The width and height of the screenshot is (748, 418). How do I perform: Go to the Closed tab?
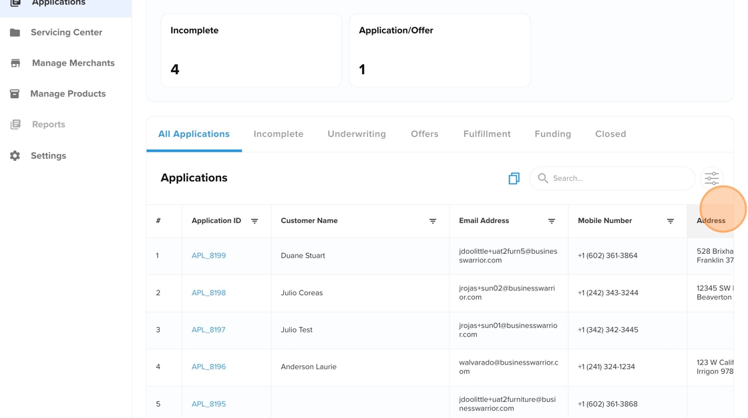[610, 134]
